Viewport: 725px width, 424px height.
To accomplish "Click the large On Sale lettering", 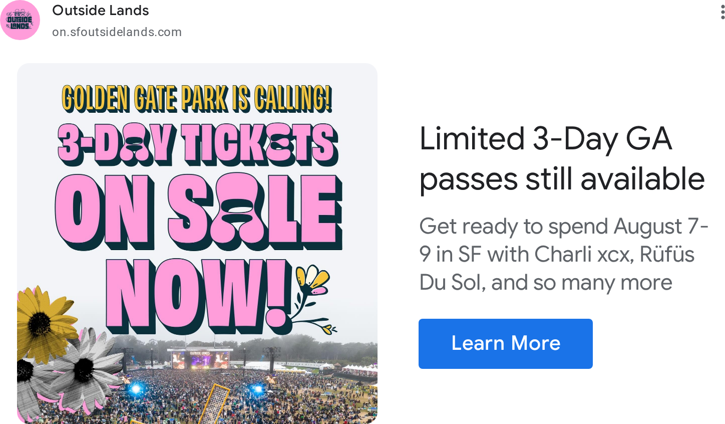I will [199, 212].
